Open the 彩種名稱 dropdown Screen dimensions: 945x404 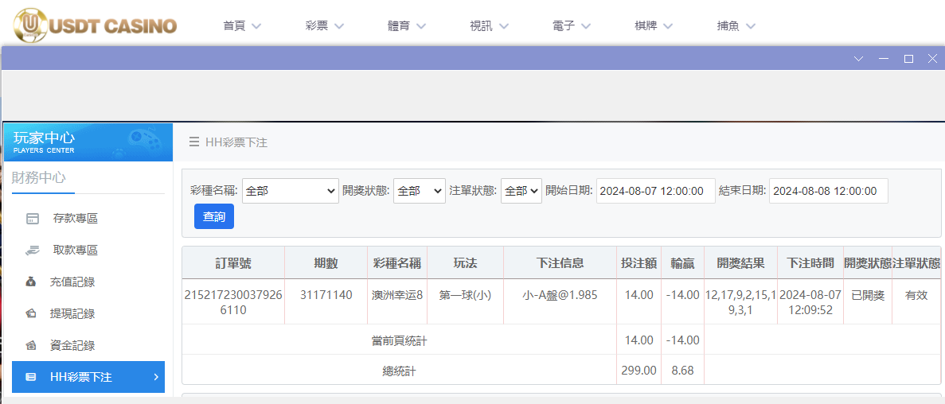(291, 191)
